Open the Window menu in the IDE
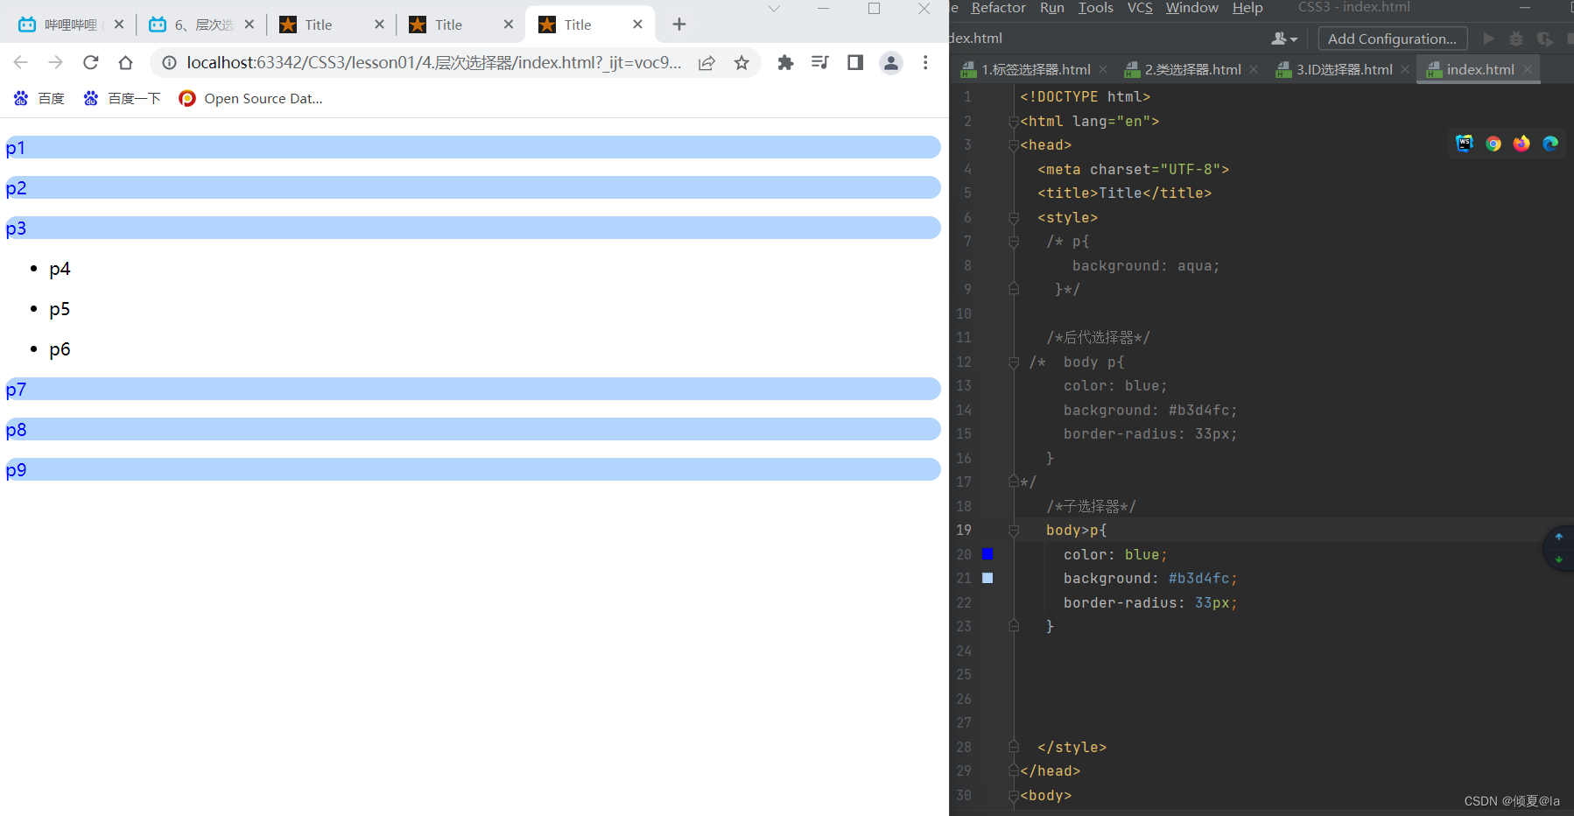The image size is (1574, 816). 1191,8
